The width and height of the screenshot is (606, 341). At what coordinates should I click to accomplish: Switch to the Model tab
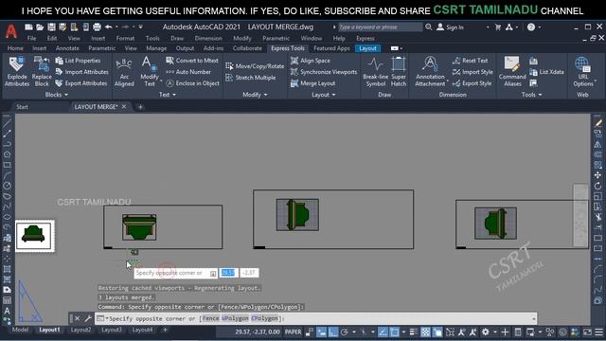pos(20,330)
